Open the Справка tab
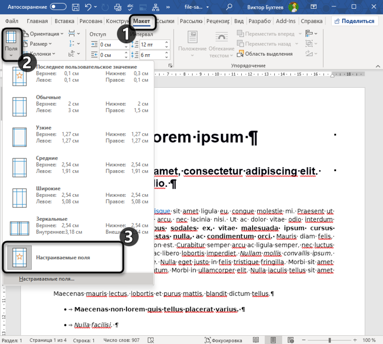Image resolution: width=383 pixels, height=344 pixels. [x=312, y=21]
